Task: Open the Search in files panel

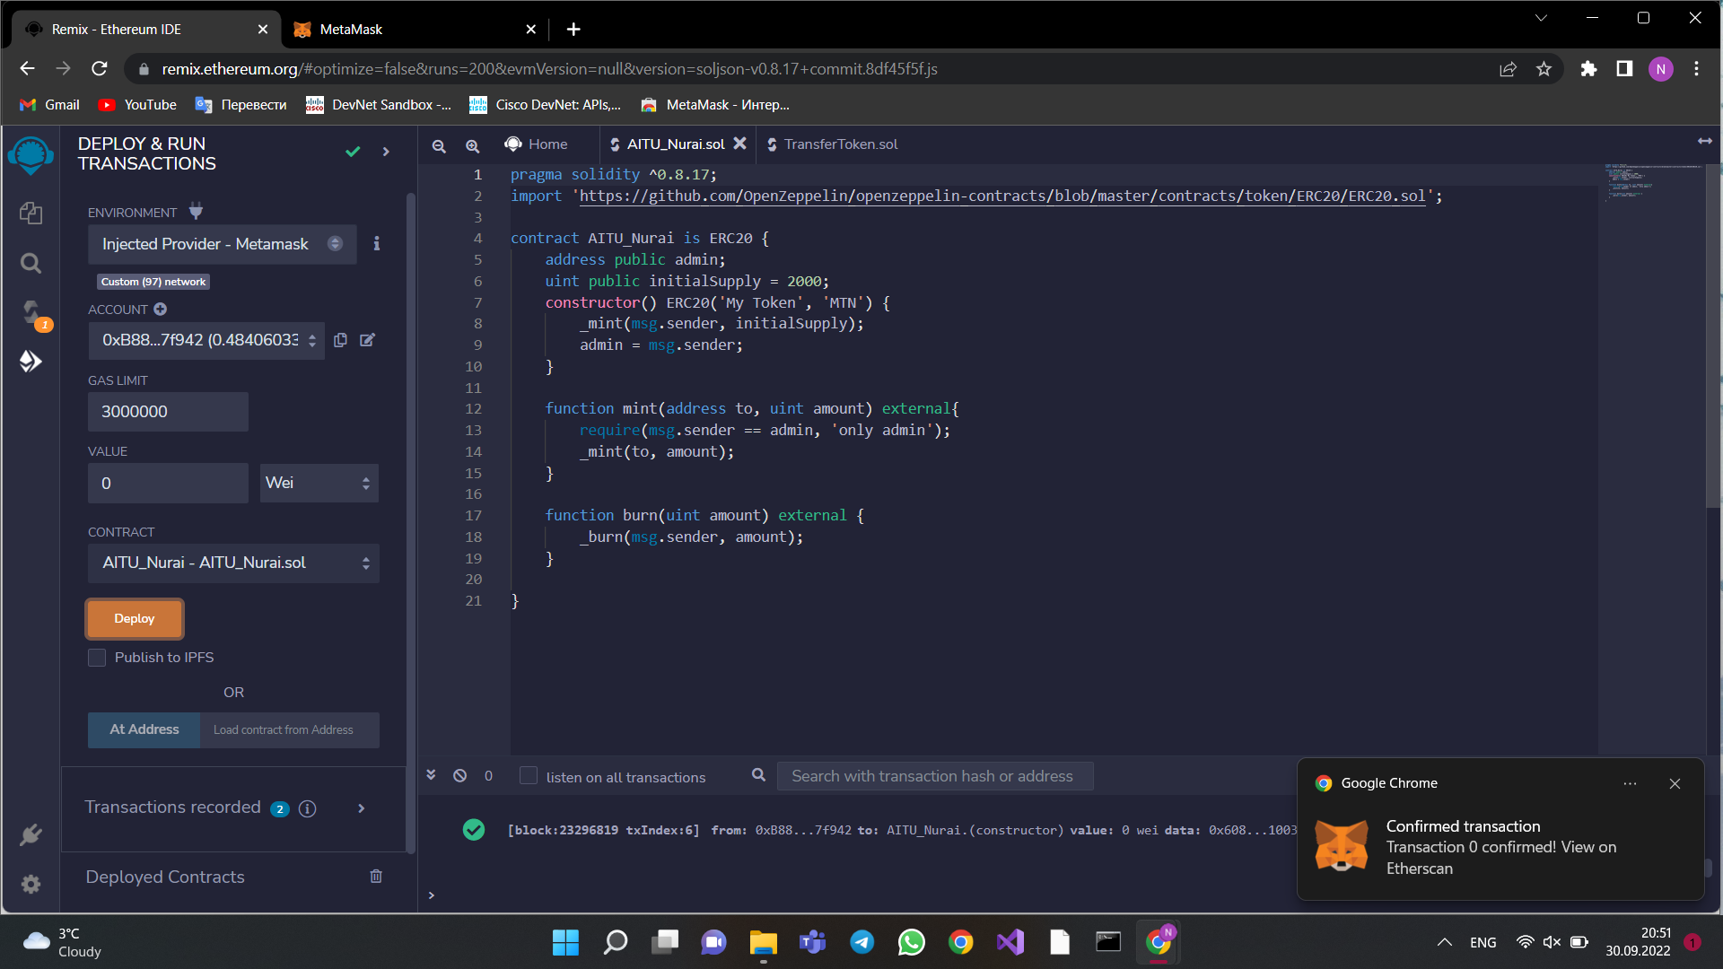Action: [x=31, y=263]
